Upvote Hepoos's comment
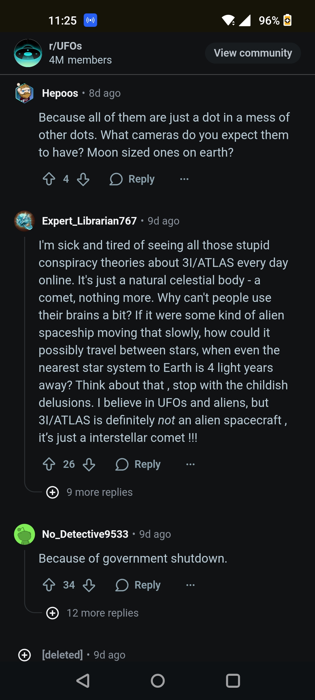The height and width of the screenshot is (700, 315). pyautogui.click(x=49, y=179)
